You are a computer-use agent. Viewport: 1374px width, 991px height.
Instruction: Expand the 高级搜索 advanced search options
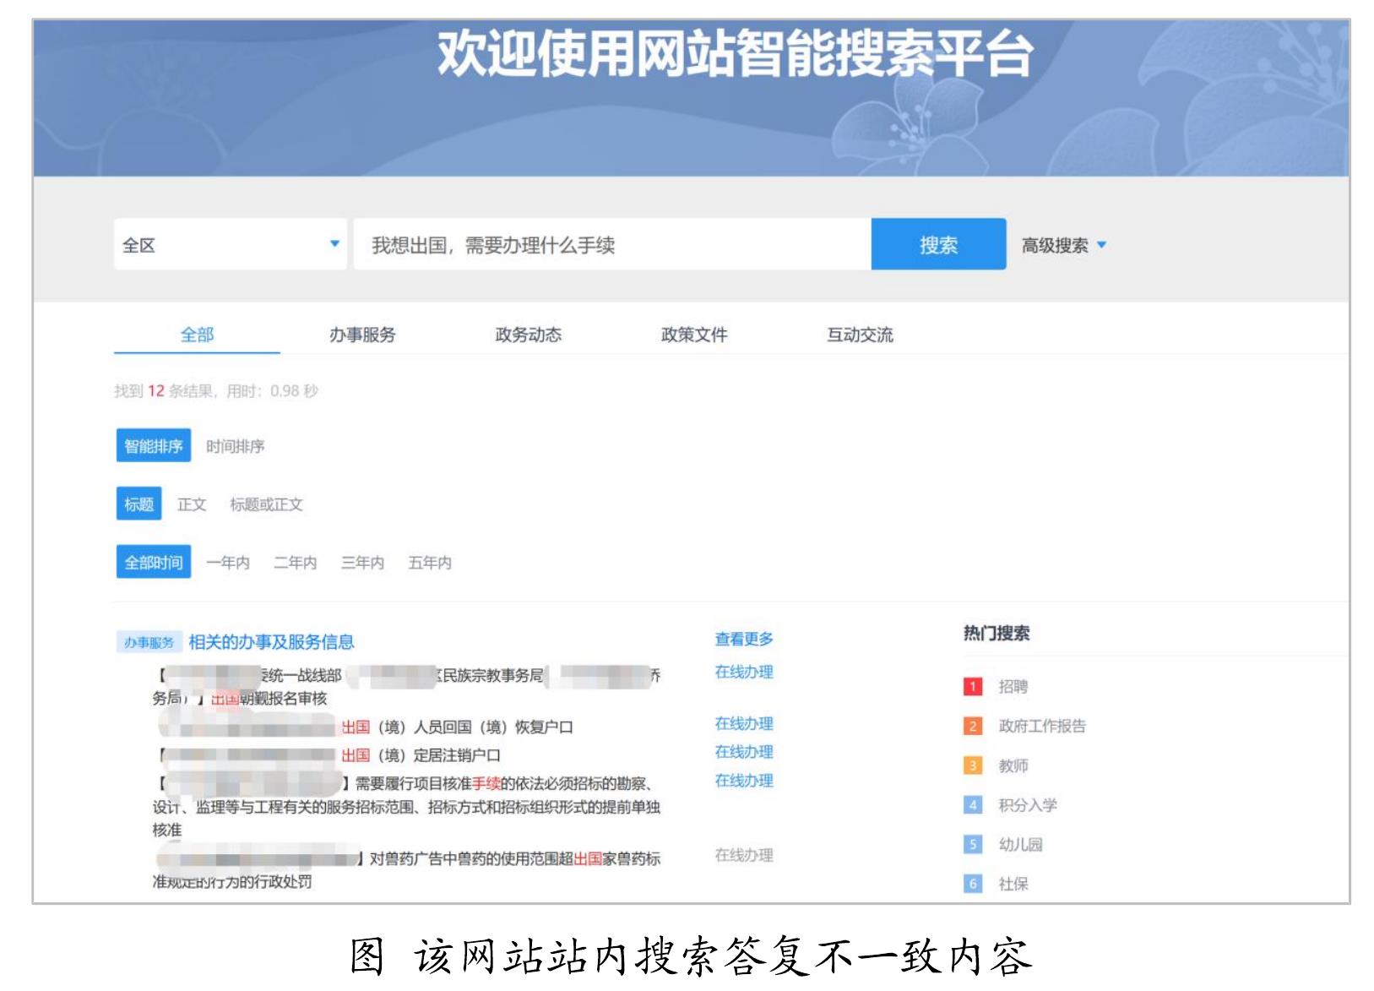pos(1063,245)
